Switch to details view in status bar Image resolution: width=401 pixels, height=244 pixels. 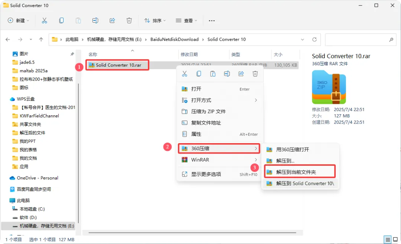tap(388, 240)
